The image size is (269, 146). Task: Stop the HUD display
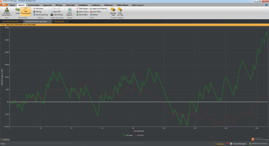point(56,12)
